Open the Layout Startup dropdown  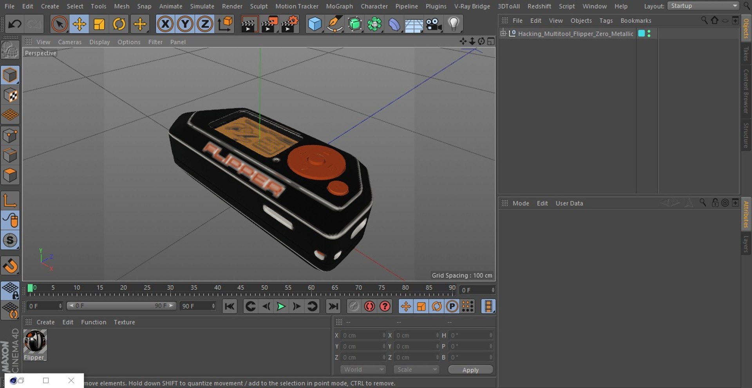[x=703, y=6]
